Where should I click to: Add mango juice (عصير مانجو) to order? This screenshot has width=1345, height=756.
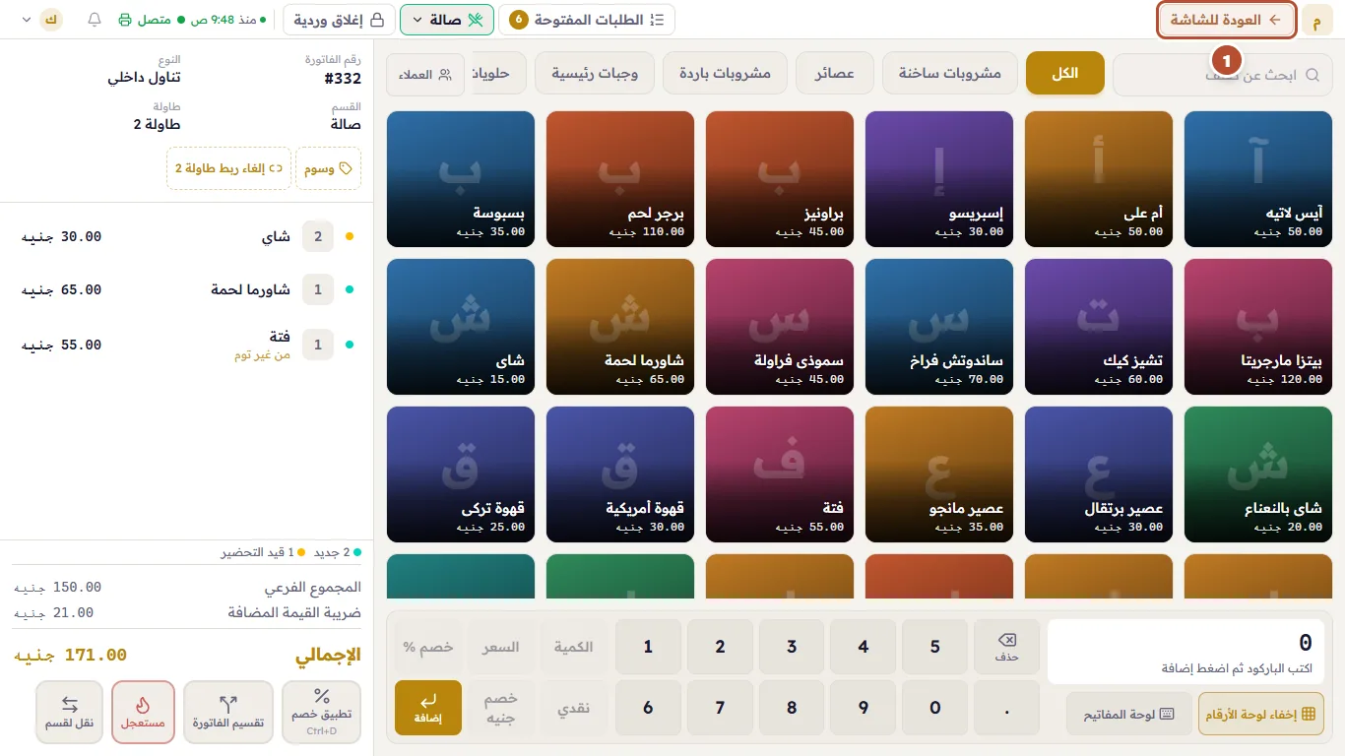point(939,474)
